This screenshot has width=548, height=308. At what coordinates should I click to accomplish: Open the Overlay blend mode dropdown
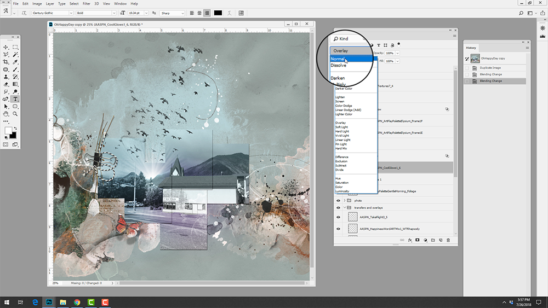point(351,50)
